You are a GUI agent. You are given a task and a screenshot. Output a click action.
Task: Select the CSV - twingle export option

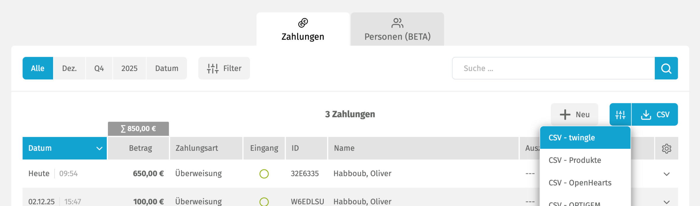coord(572,138)
